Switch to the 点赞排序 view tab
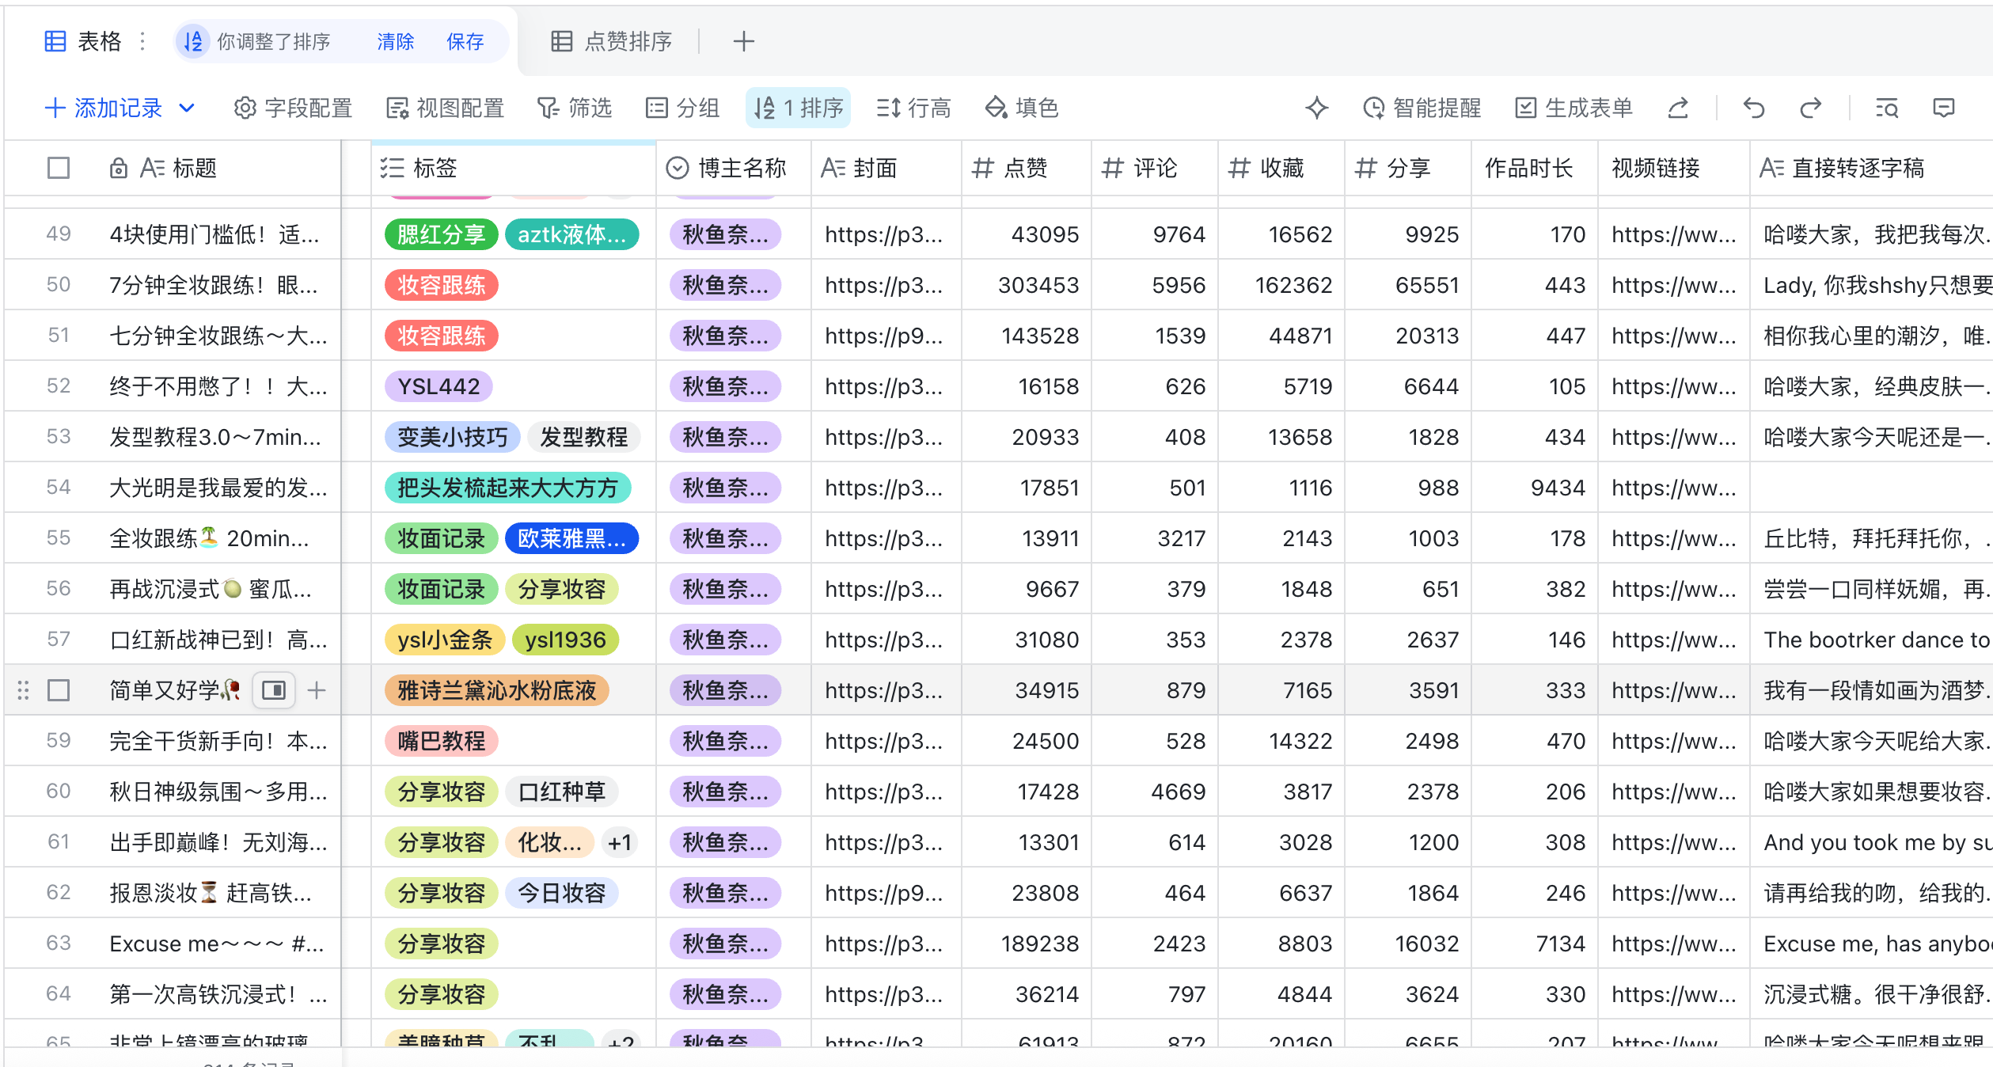 pyautogui.click(x=611, y=41)
